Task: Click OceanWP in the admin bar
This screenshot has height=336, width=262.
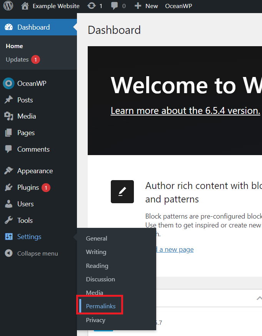Action: coord(179,6)
